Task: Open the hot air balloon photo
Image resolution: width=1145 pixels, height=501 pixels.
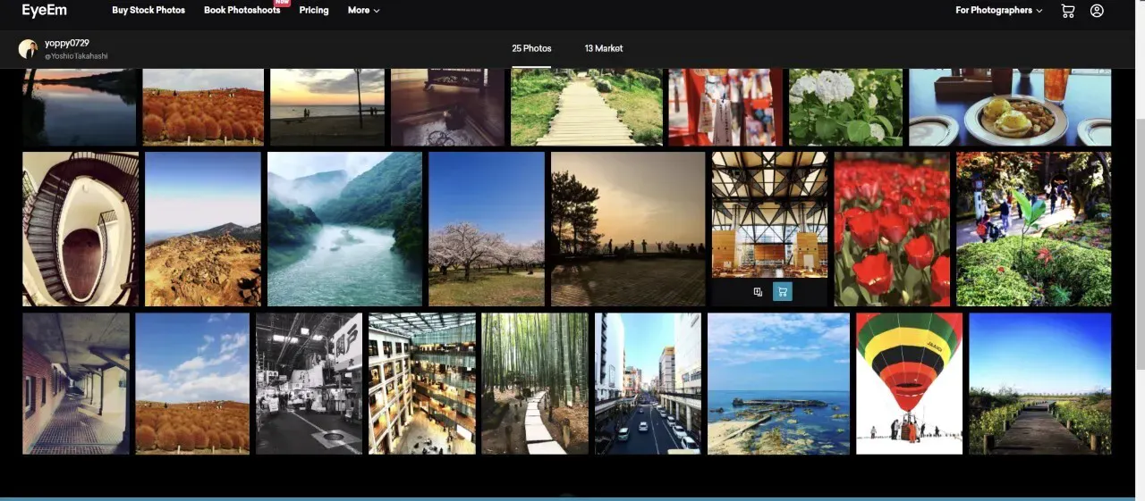Action: pos(909,383)
